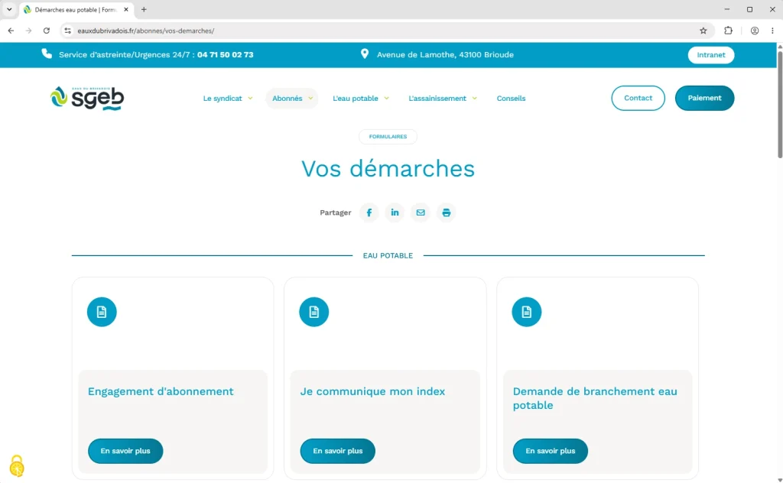Click the browser address bar URL

pos(146,31)
